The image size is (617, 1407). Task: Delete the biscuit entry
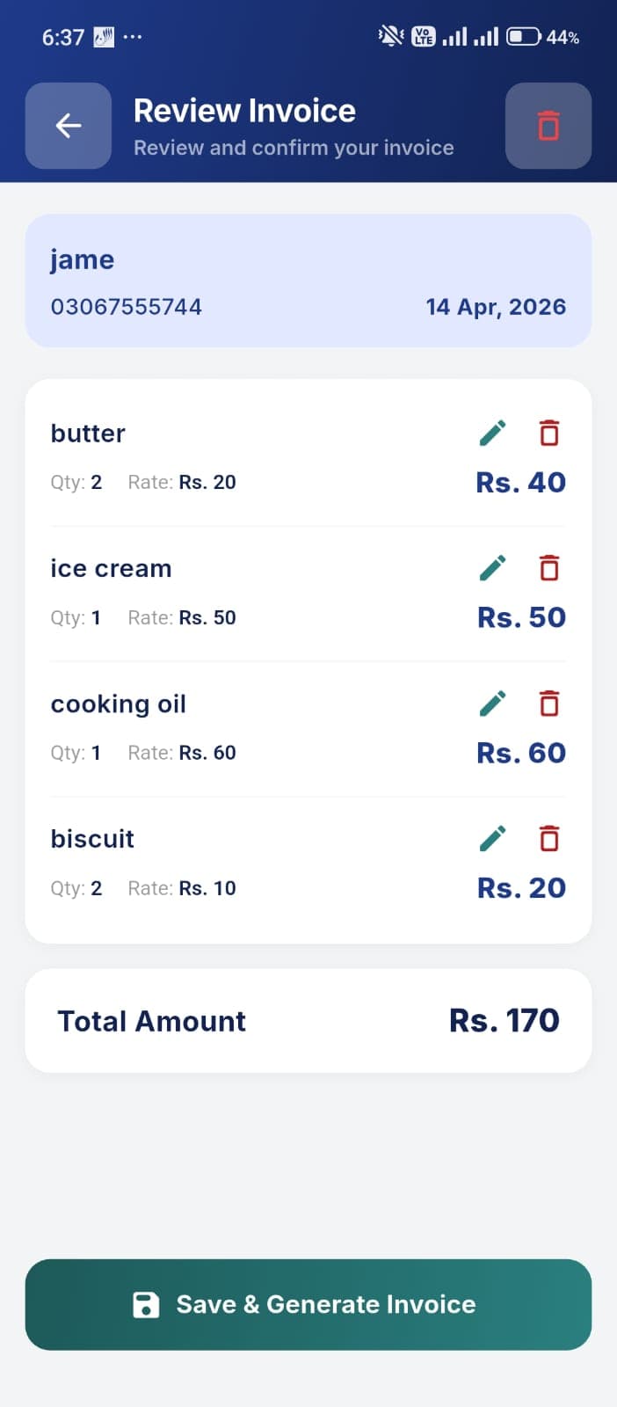click(548, 838)
